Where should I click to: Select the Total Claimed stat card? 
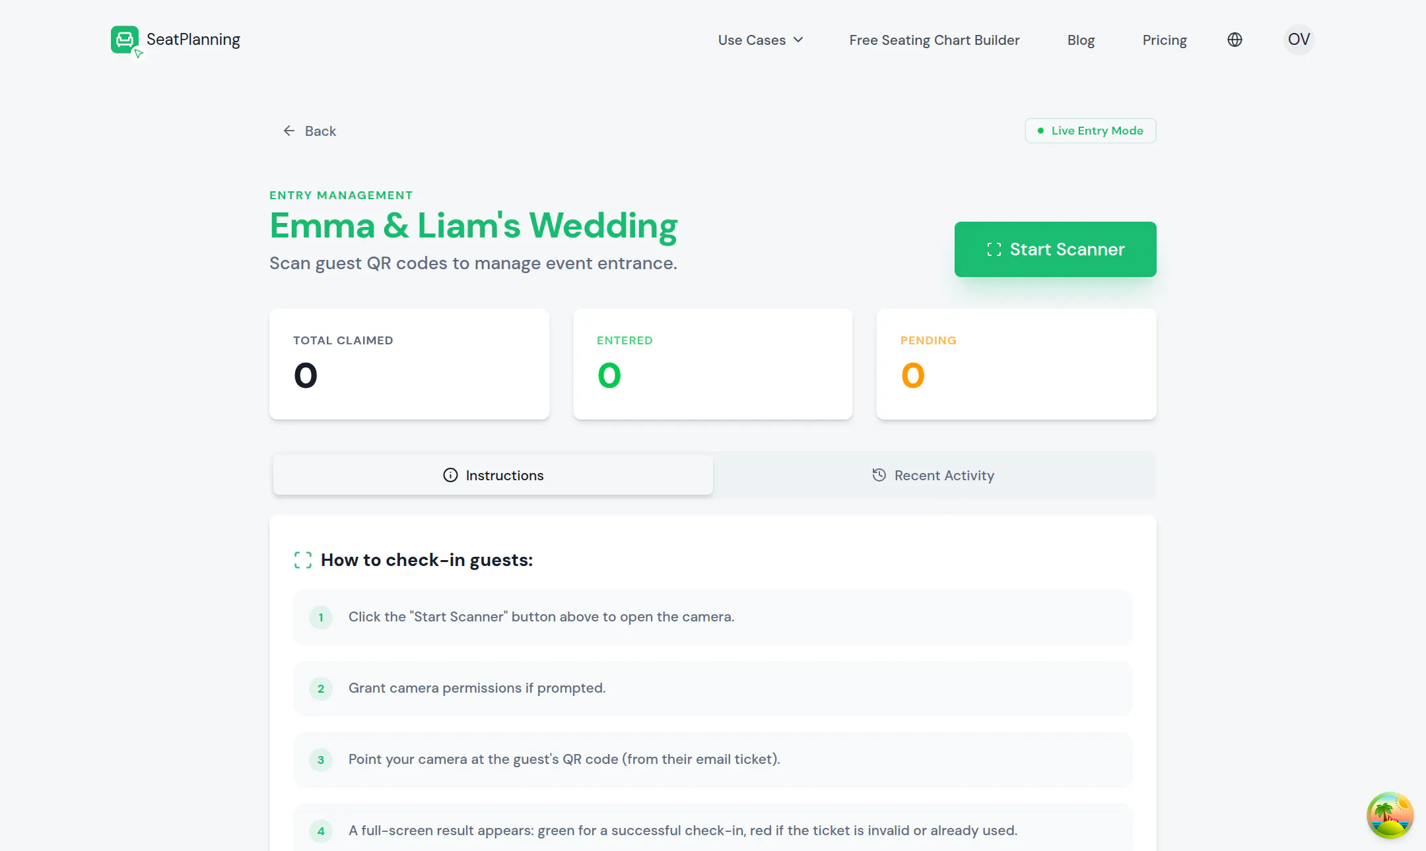409,364
